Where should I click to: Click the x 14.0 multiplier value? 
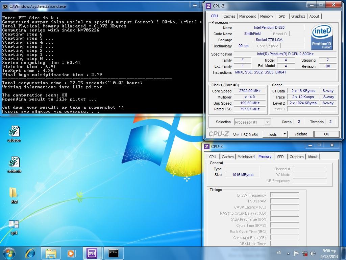[x=250, y=97]
